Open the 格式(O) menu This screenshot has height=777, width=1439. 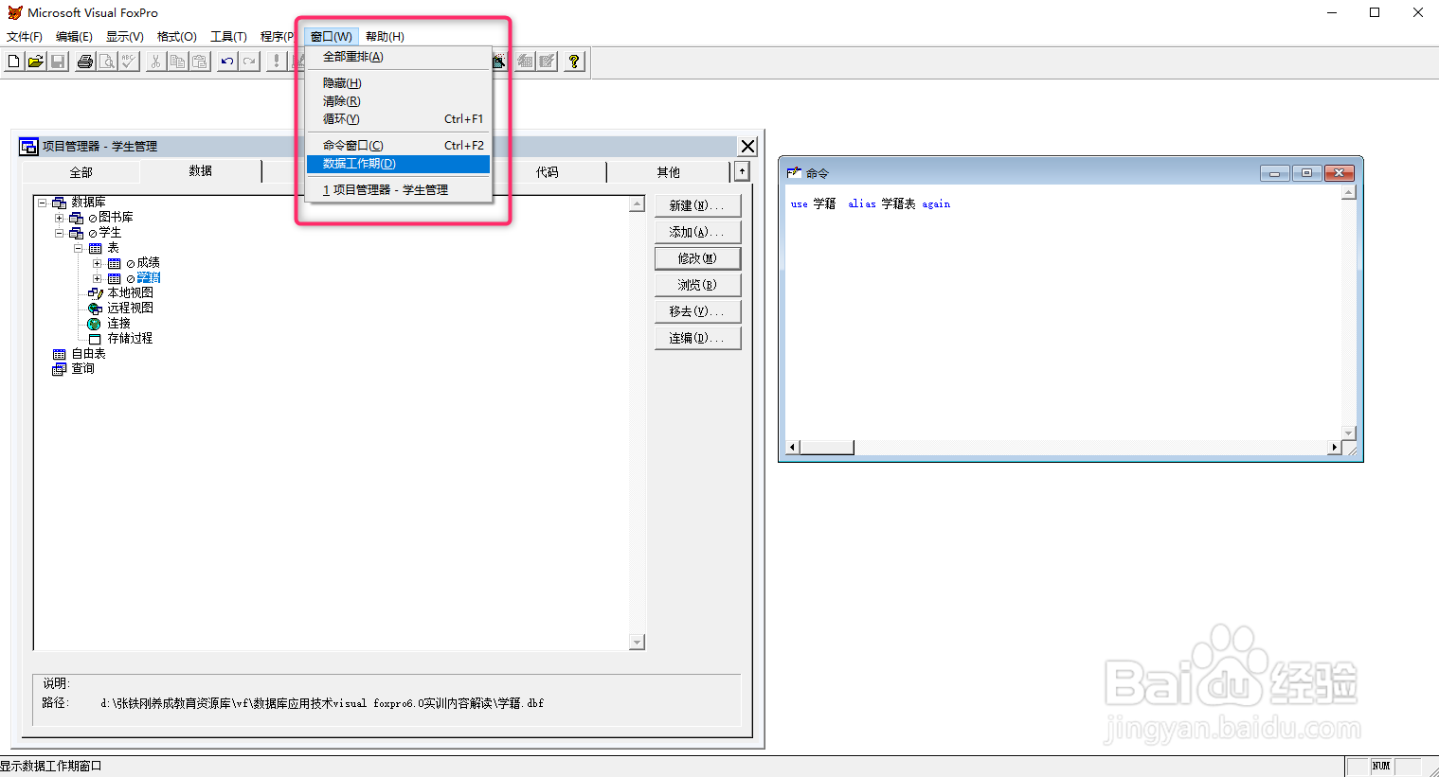pyautogui.click(x=176, y=37)
